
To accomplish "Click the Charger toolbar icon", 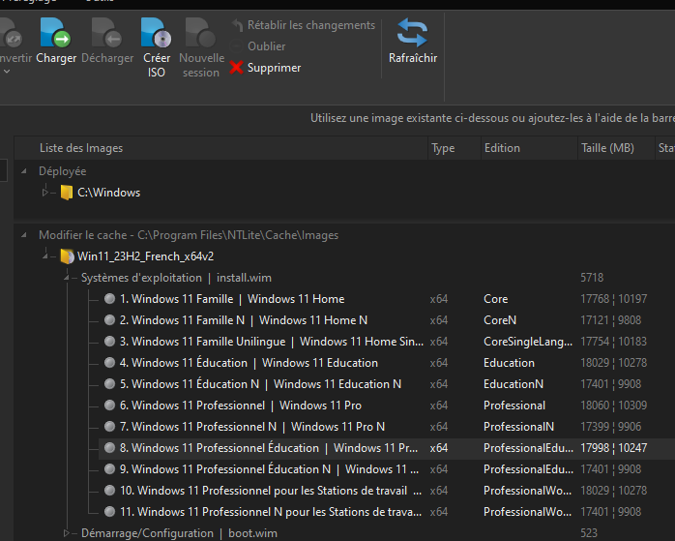I will (55, 33).
